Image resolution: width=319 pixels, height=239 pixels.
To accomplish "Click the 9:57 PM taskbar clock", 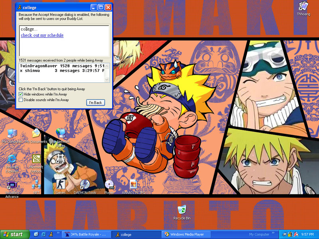I will tap(307, 235).
